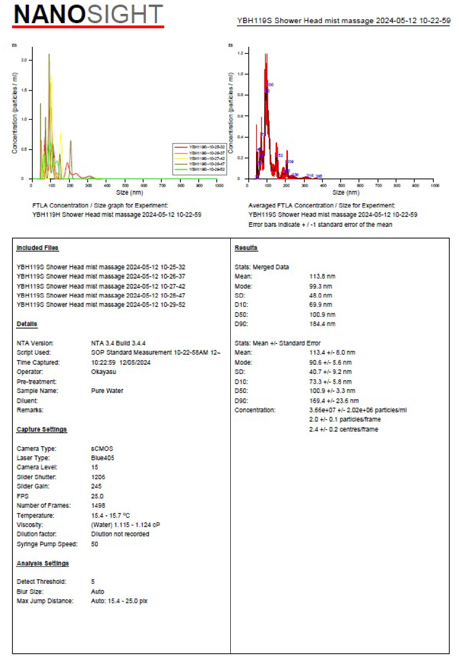Click the NANOSIGHT logo
The height and width of the screenshot is (660, 459).
tap(88, 15)
